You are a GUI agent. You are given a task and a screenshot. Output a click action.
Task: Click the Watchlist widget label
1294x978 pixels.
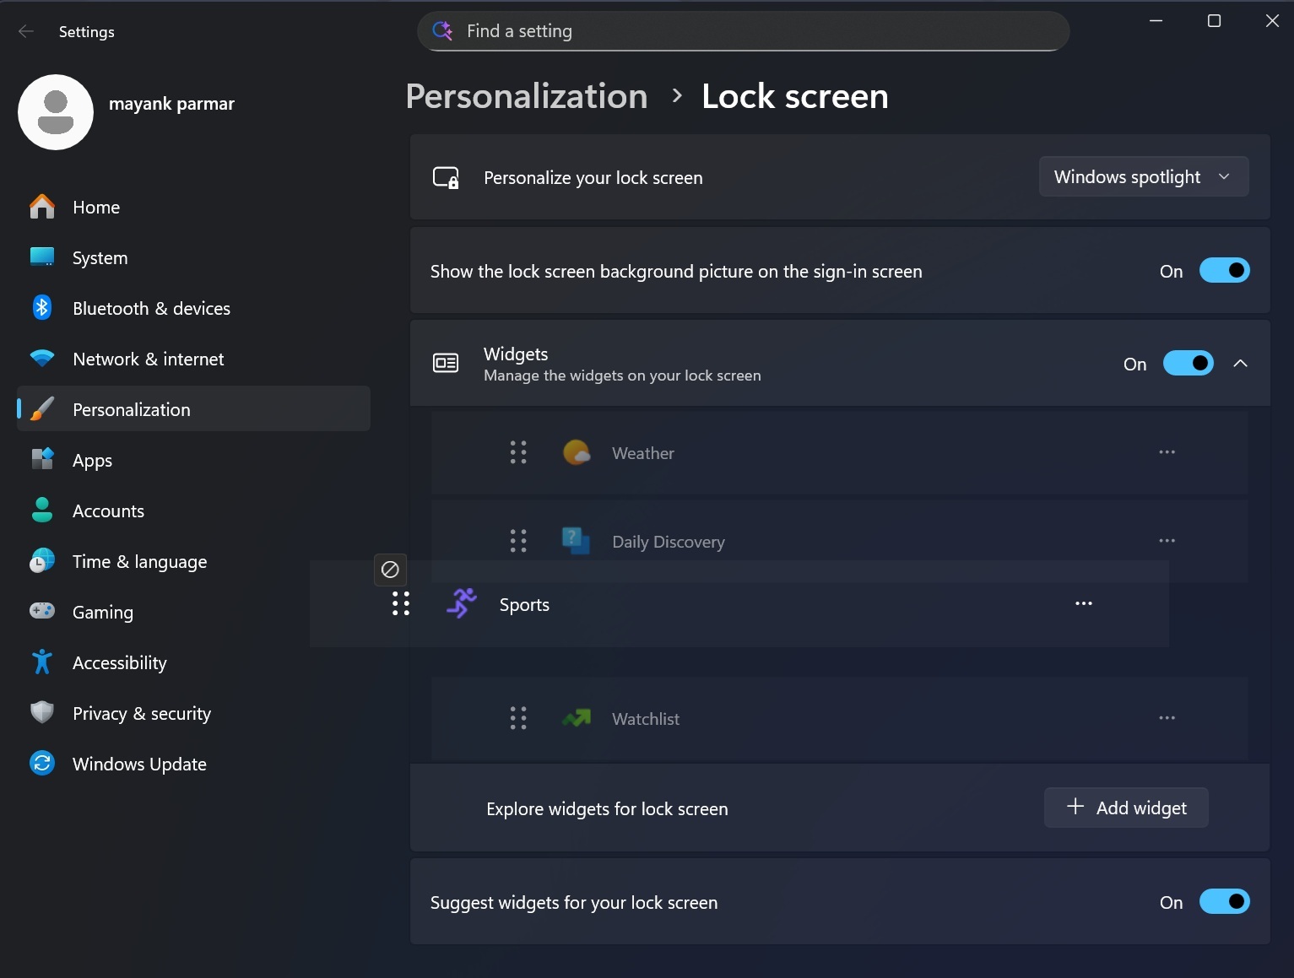(x=646, y=719)
